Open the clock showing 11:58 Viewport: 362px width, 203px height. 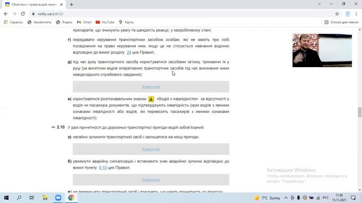point(339,198)
